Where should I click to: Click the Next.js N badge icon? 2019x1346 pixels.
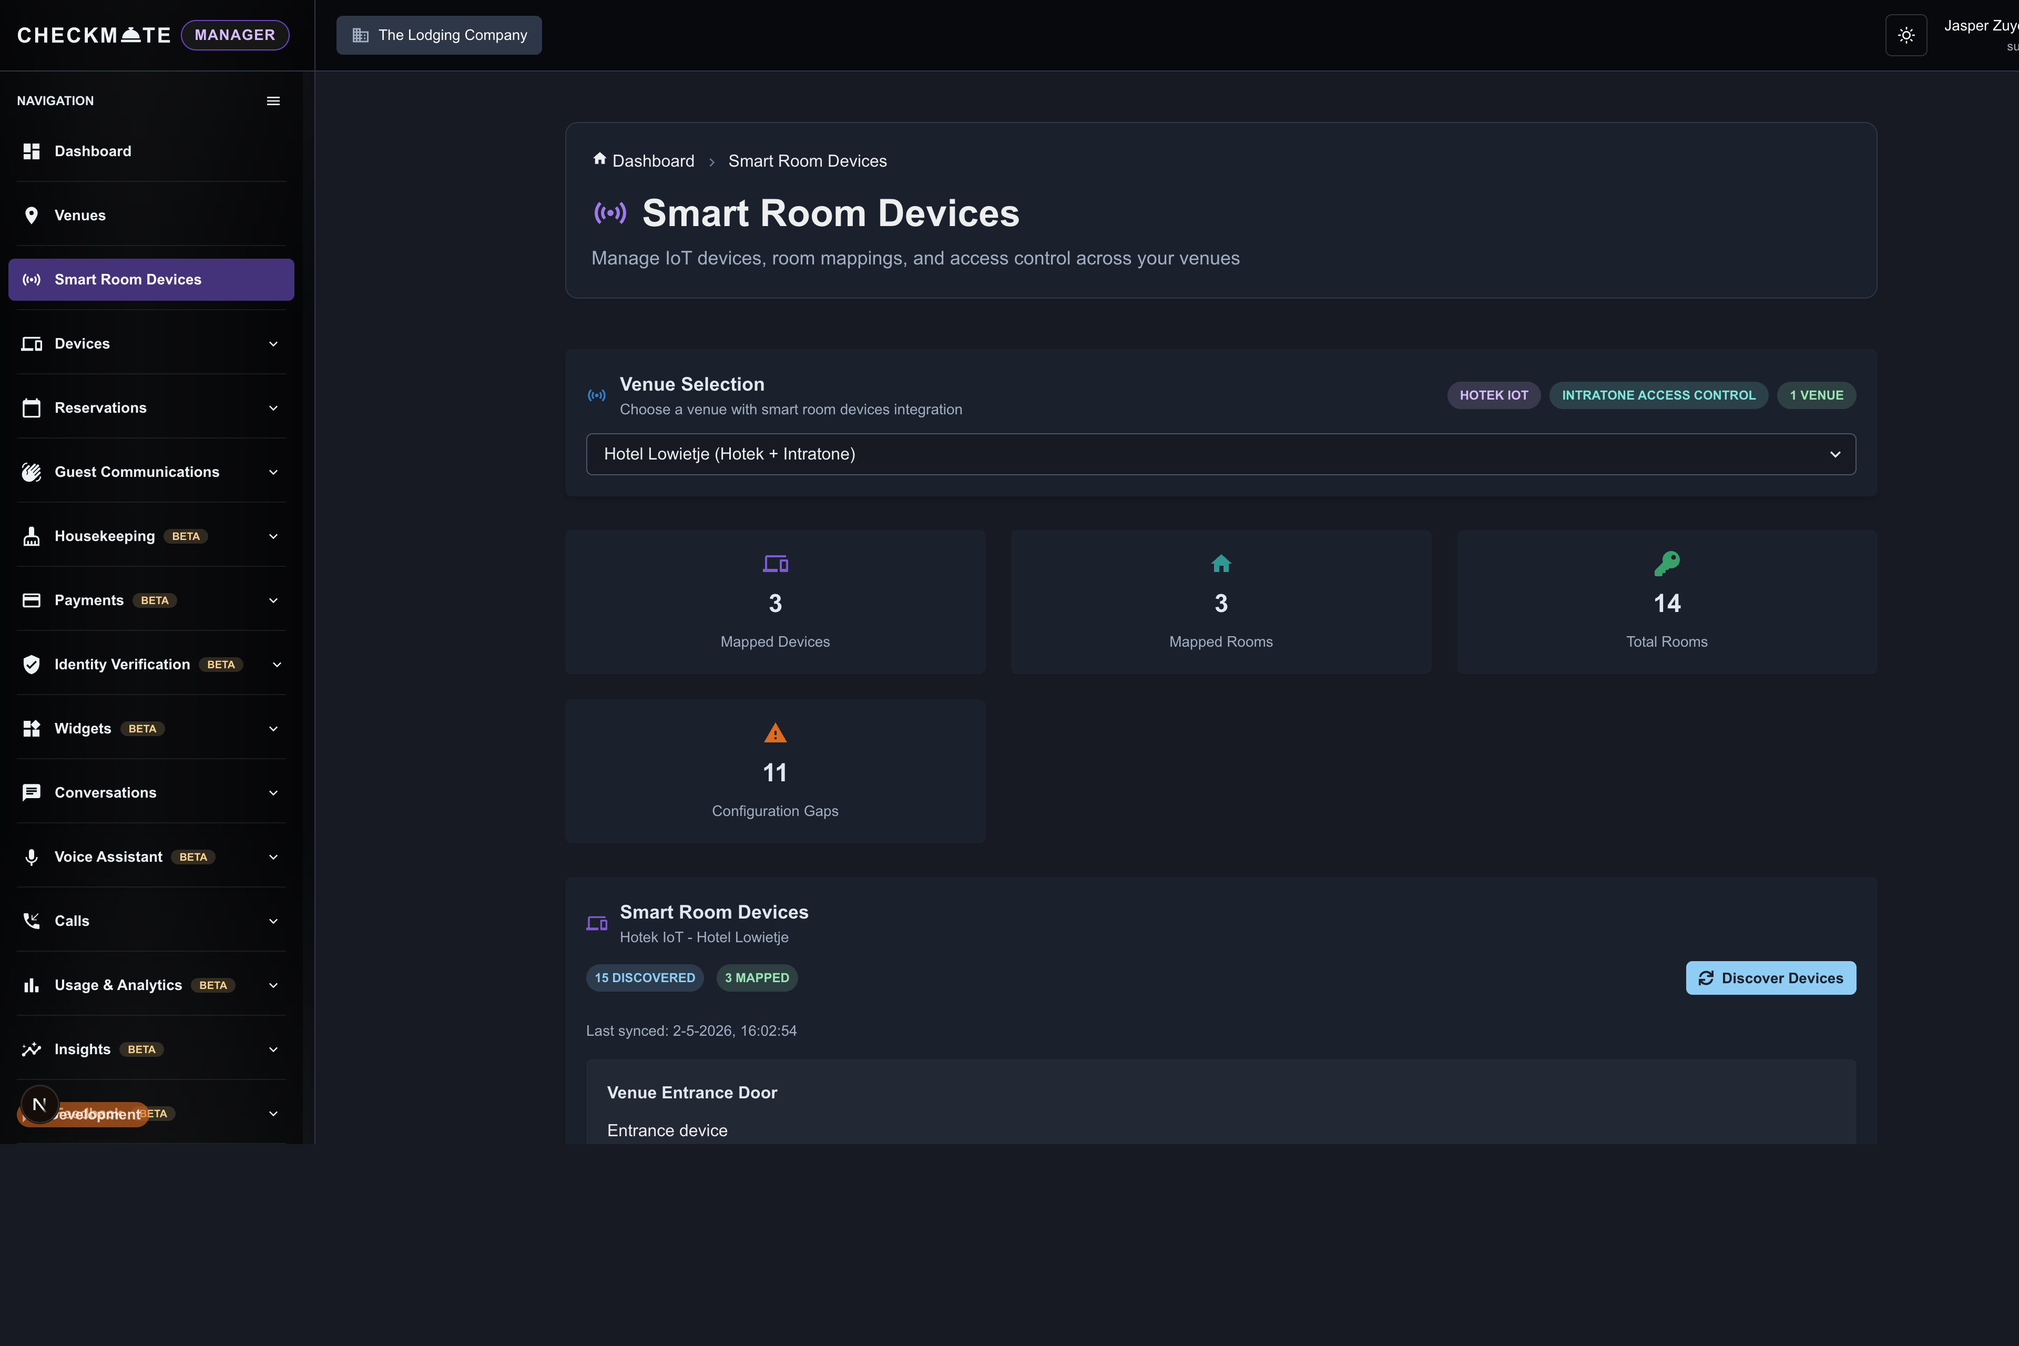click(x=38, y=1105)
